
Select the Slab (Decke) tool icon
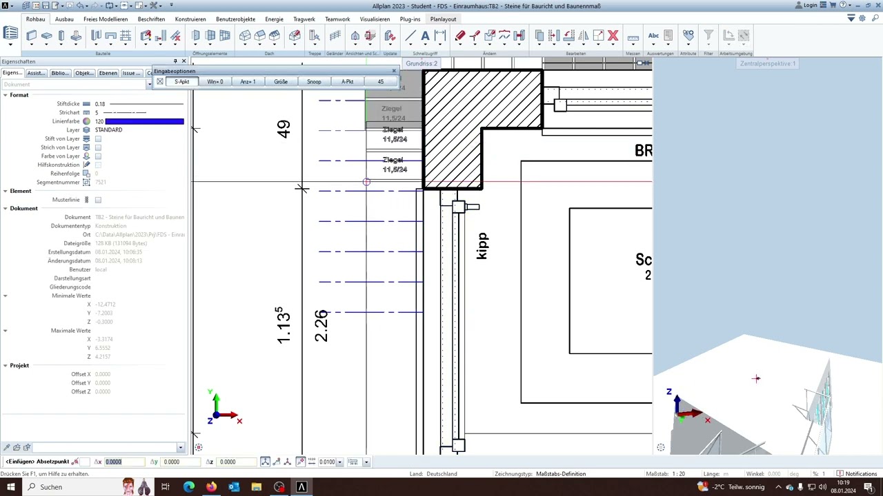(46, 35)
